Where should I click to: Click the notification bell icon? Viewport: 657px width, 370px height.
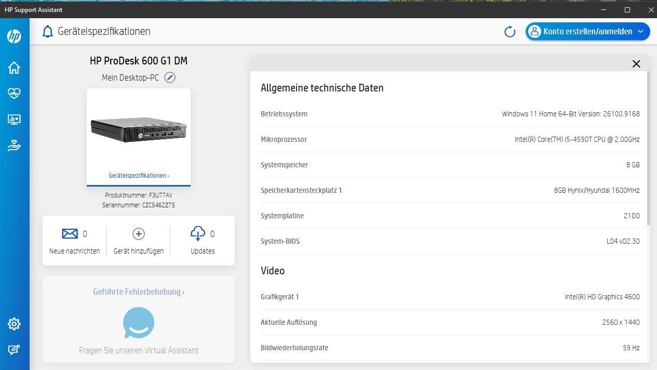point(48,32)
